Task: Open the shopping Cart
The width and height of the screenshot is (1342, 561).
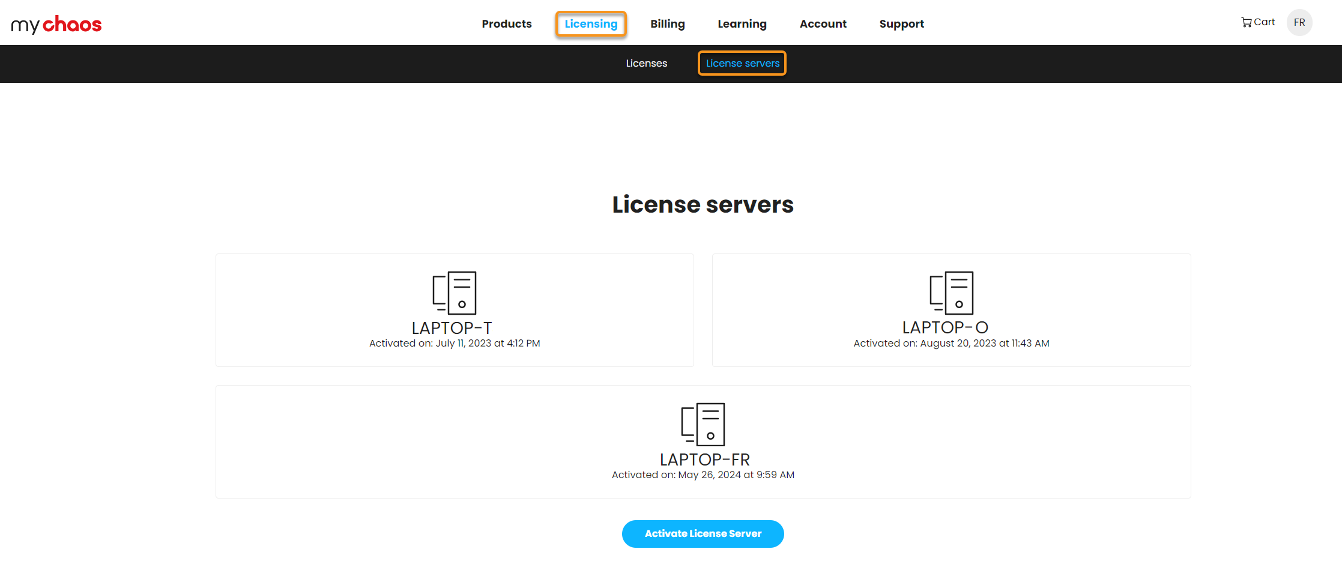Action: click(x=1258, y=22)
